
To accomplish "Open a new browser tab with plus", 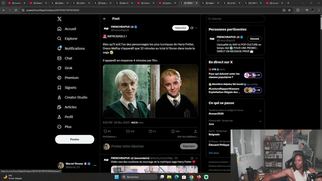I will [288, 3].
